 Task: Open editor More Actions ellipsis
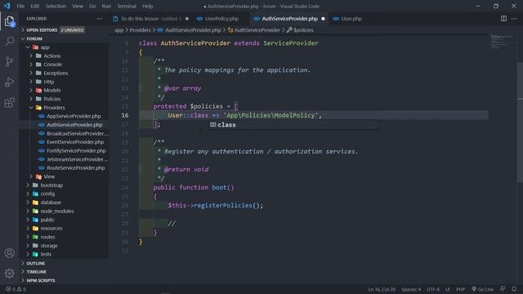(x=514, y=19)
